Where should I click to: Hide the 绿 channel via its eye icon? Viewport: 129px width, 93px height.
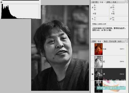93,74
